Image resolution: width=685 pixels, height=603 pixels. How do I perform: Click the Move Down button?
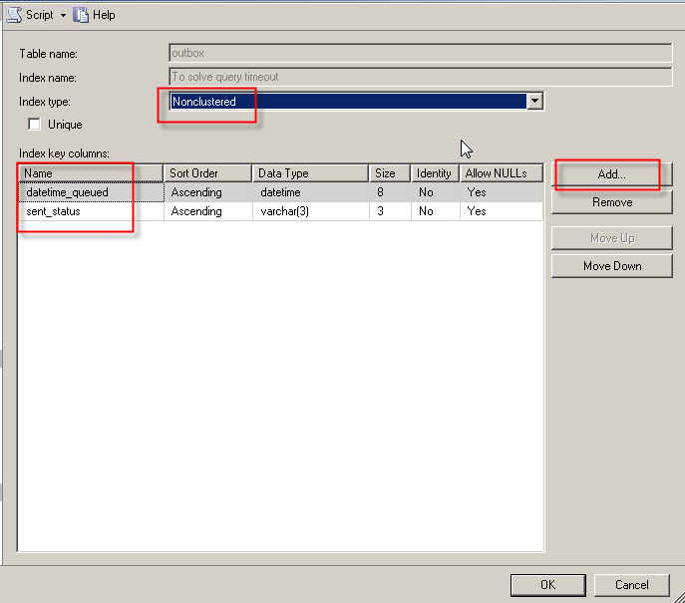[x=611, y=266]
